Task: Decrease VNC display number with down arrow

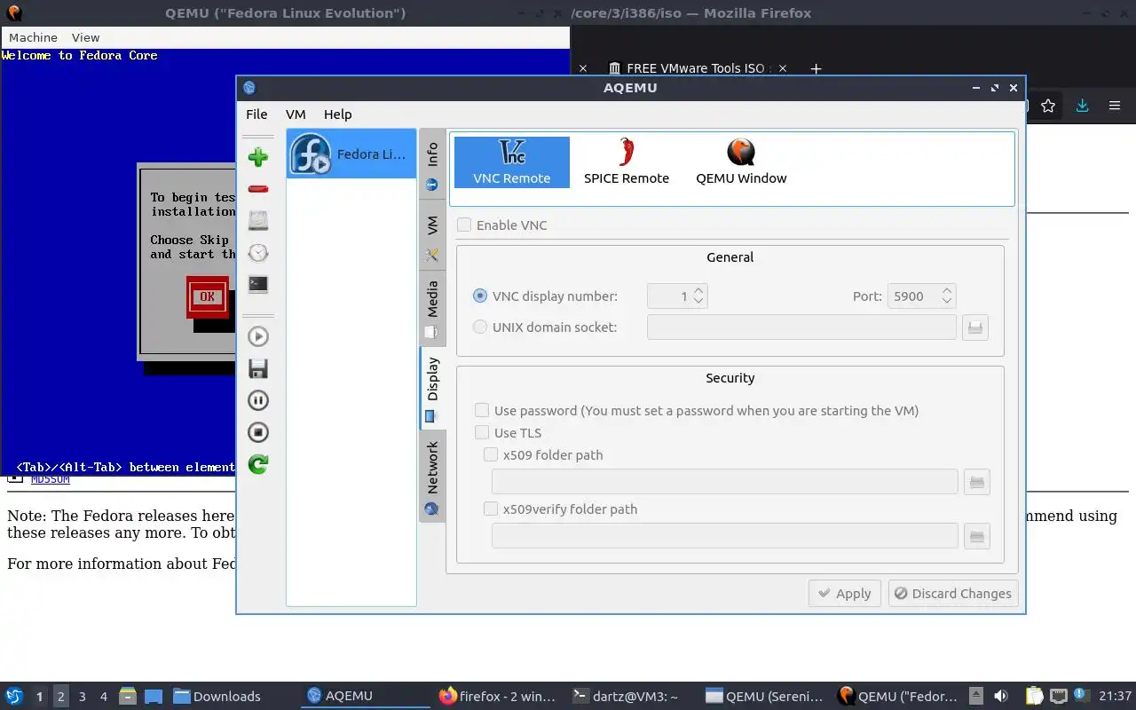Action: click(698, 301)
